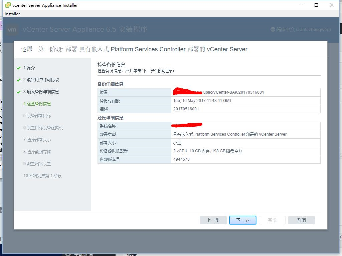
Task: Click the 备份详细信息 section heading
Action: [x=110, y=84]
